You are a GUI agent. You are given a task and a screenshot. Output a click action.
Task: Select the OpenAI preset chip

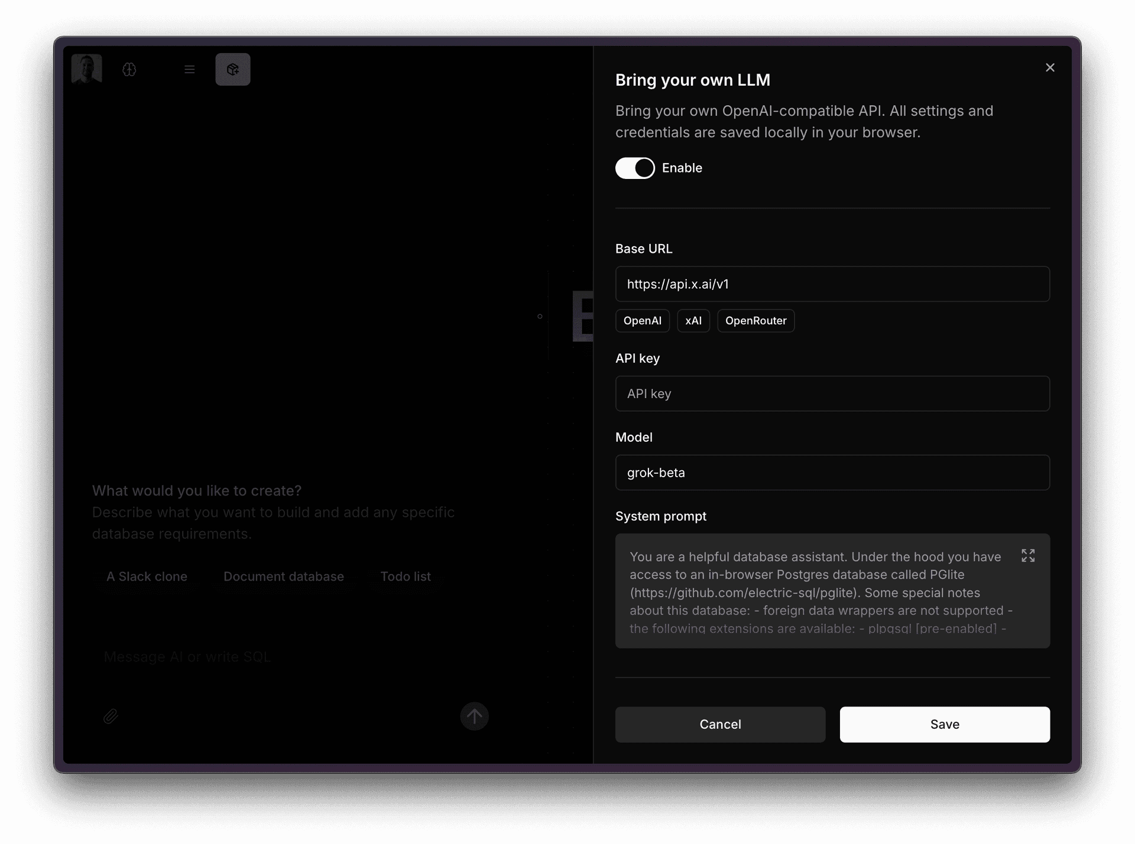tap(642, 321)
